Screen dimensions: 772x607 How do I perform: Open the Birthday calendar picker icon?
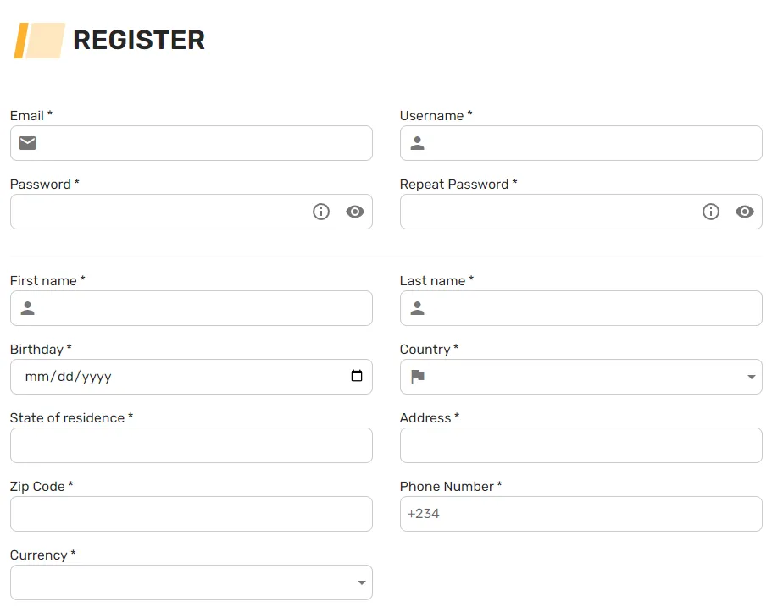[x=357, y=376]
